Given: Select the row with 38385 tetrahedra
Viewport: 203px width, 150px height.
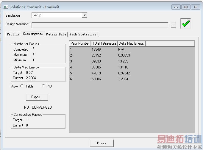Looking at the screenshot, I should [x=132, y=67].
